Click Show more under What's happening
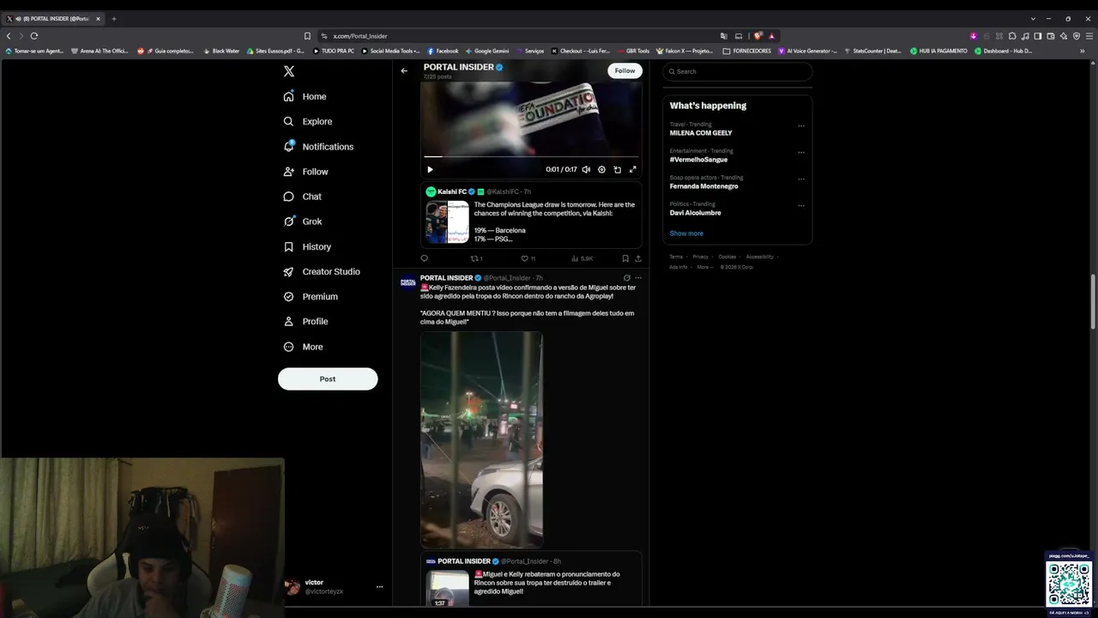The height and width of the screenshot is (618, 1098). click(686, 233)
